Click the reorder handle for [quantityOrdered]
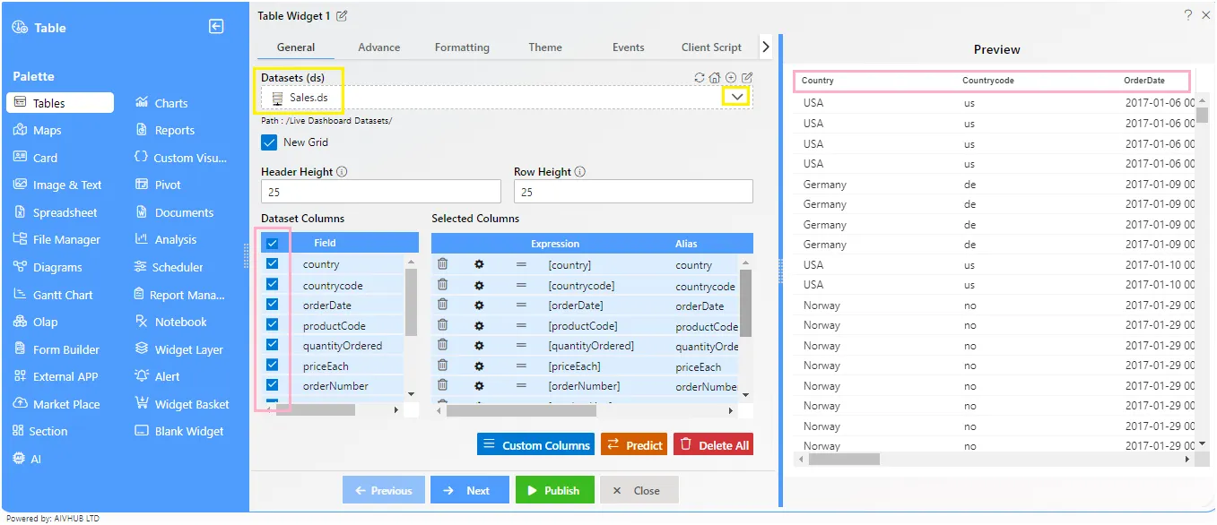Screen dimensions: 1217x525 [521, 346]
